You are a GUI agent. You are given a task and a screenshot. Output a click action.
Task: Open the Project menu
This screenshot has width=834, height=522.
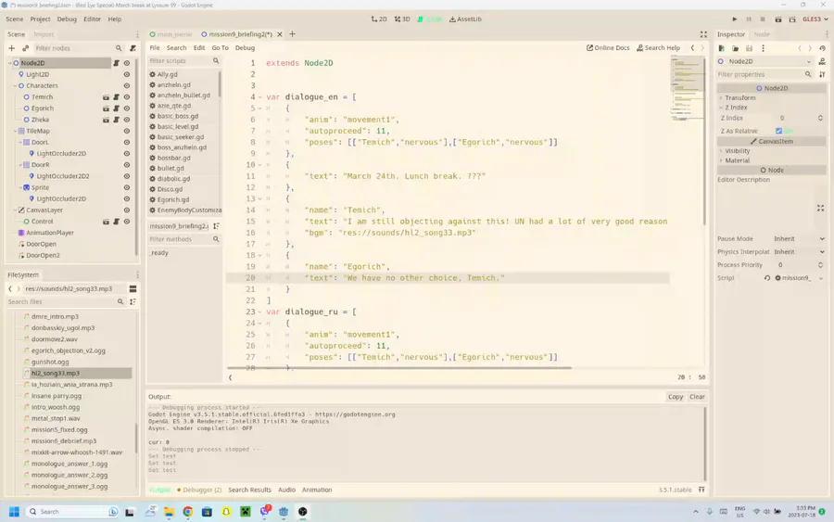click(40, 19)
